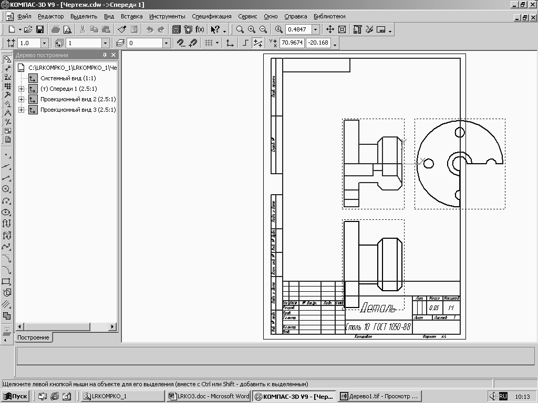Switch to Дерево1.tif taskbar window
538x403 pixels.
tap(379, 396)
